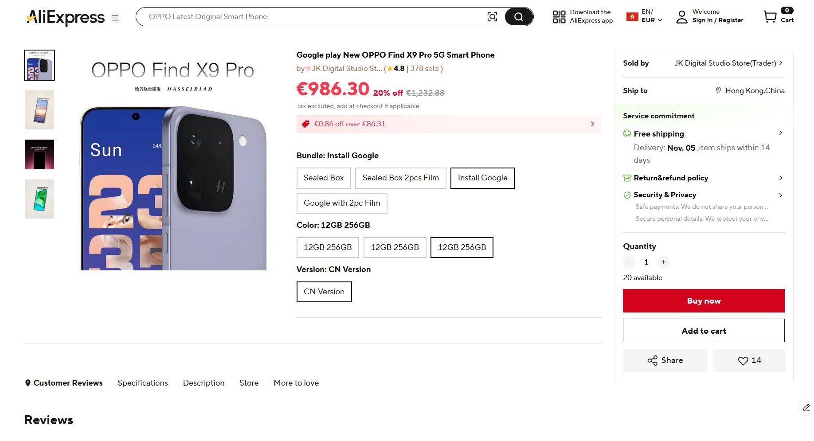Open the shopping cart icon
The width and height of the screenshot is (814, 441).
pos(770,17)
